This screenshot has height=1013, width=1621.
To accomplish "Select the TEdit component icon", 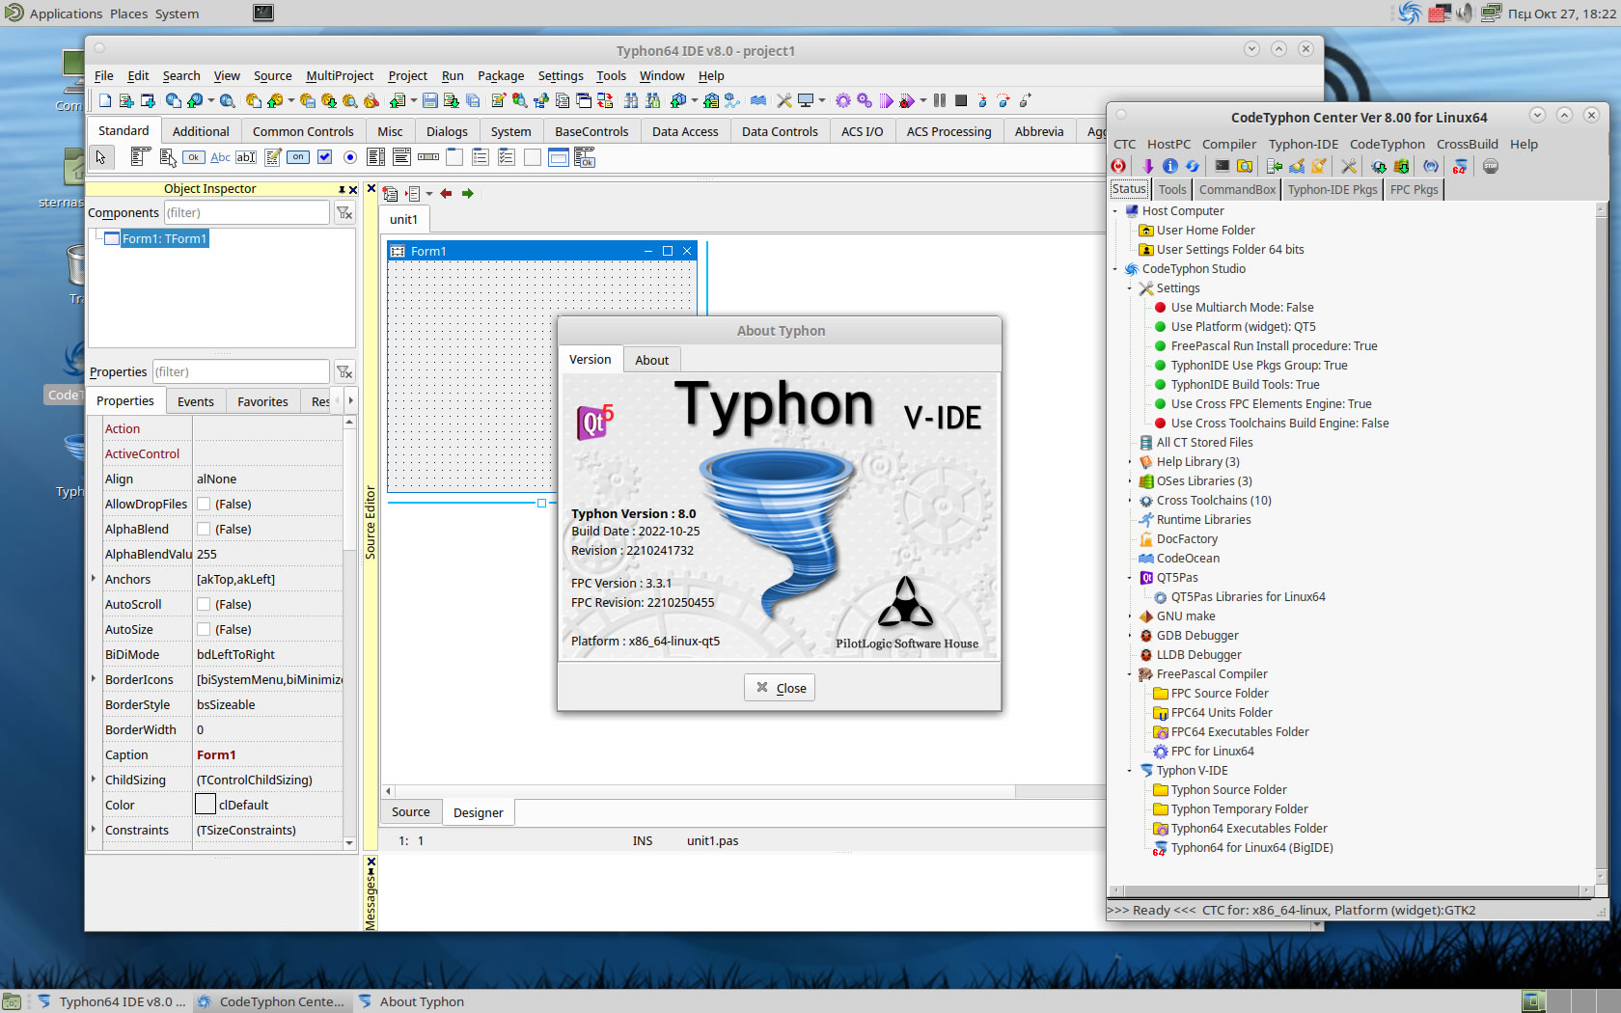I will (x=246, y=157).
